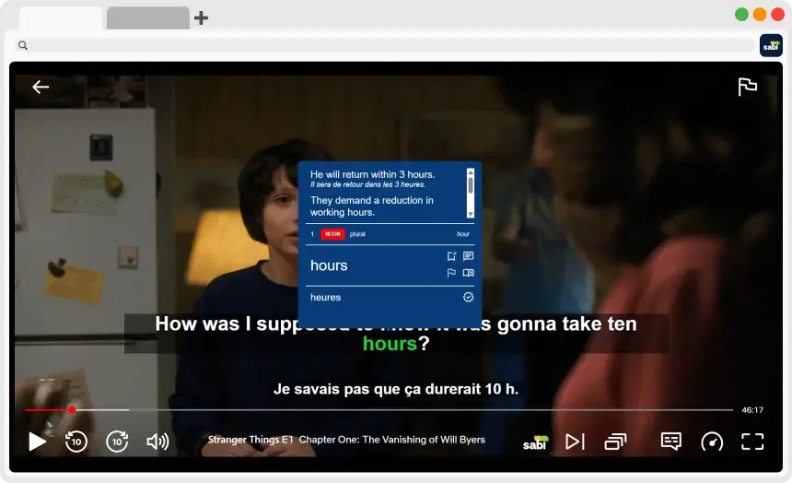The image size is (792, 483).
Task: Click the browser address bar
Action: click(x=384, y=45)
